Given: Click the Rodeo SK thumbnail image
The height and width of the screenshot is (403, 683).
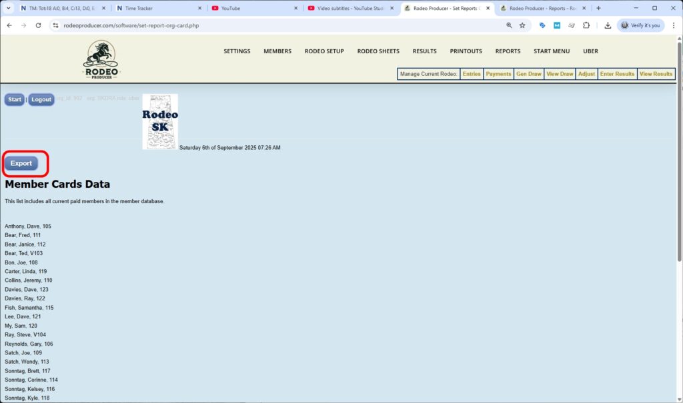Looking at the screenshot, I should pos(160,121).
